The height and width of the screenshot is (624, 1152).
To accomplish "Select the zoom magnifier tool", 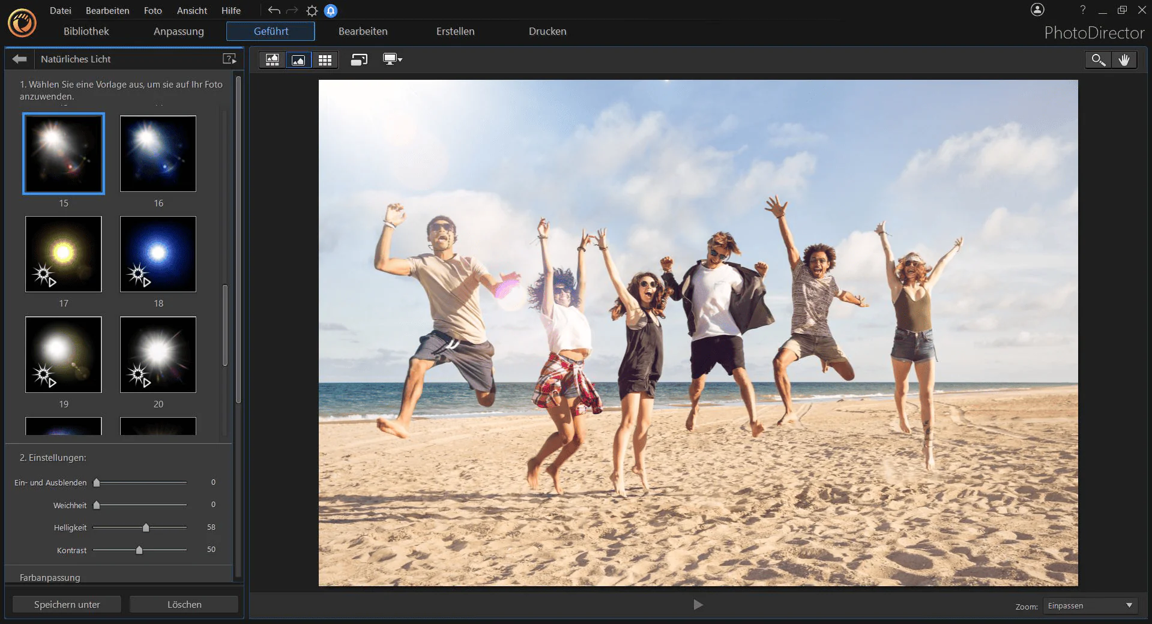I will pos(1098,59).
